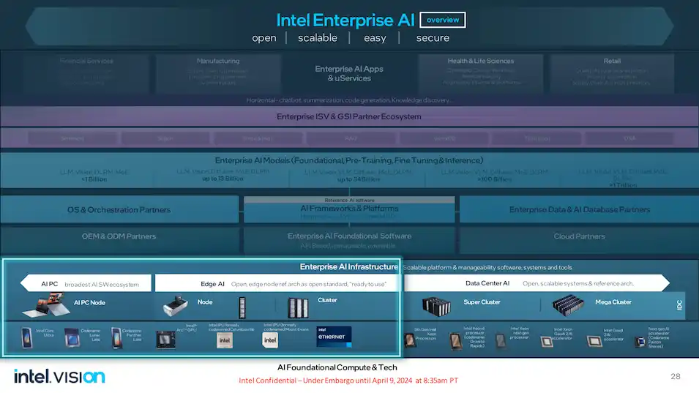The image size is (699, 393).
Task: Click the Intel Ethernet badge
Action: coord(334,337)
